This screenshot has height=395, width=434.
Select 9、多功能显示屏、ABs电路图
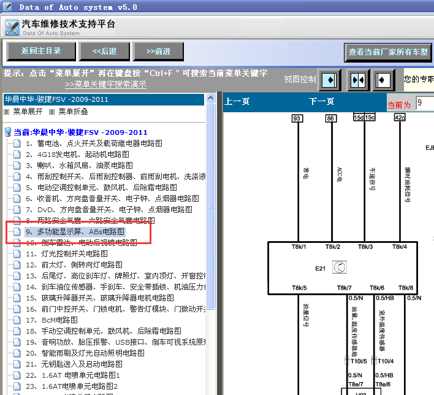click(x=75, y=232)
